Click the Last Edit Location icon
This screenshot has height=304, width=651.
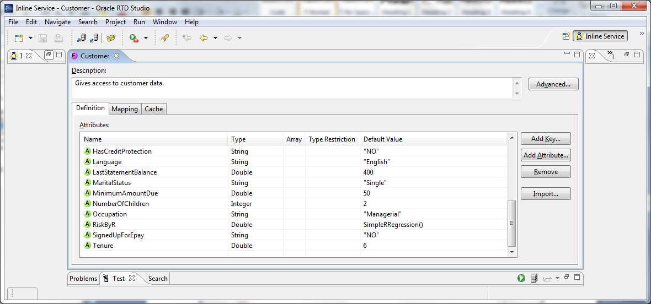click(x=187, y=38)
